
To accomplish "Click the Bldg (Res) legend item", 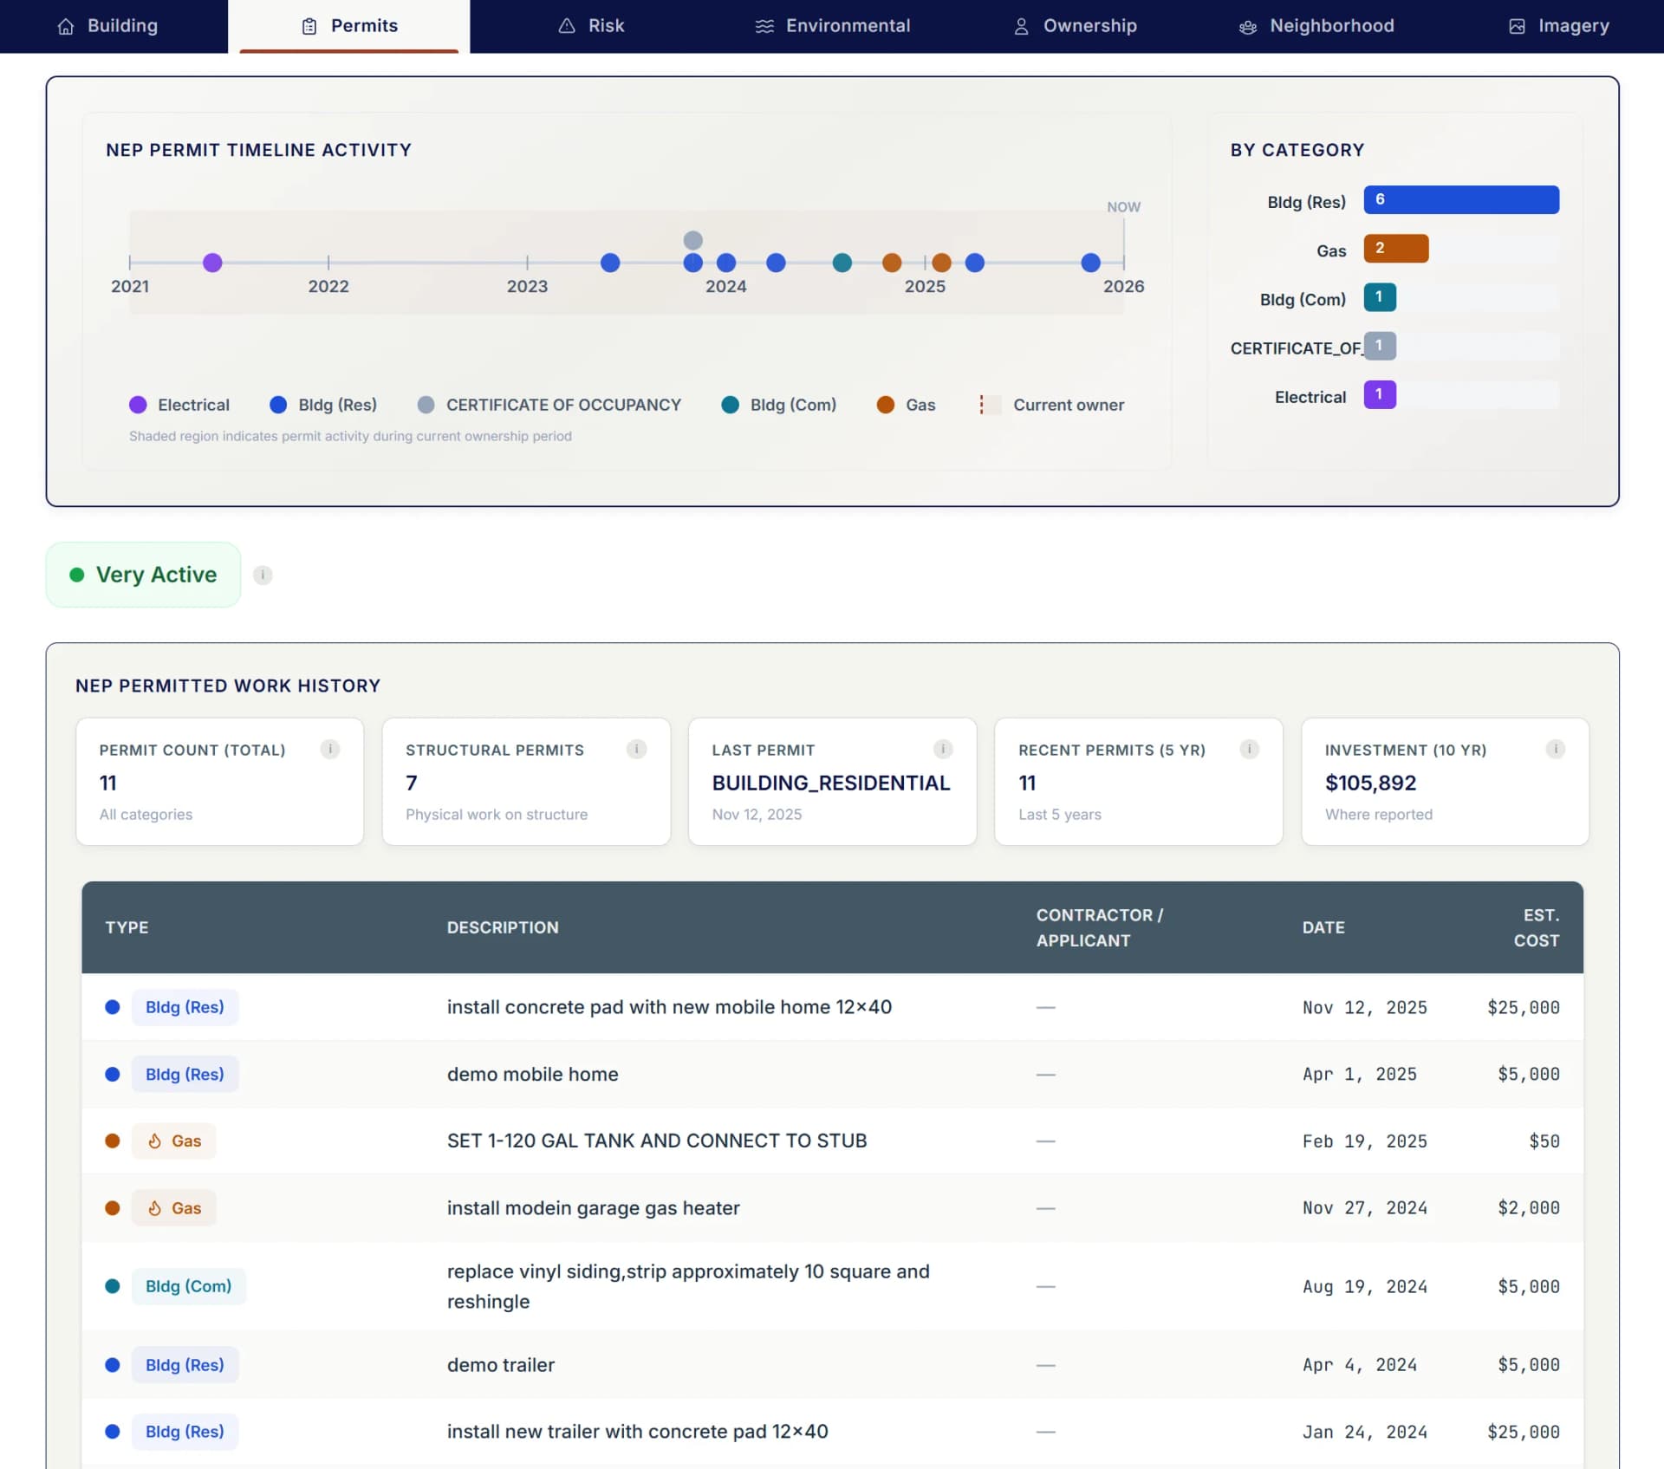I will pyautogui.click(x=323, y=405).
